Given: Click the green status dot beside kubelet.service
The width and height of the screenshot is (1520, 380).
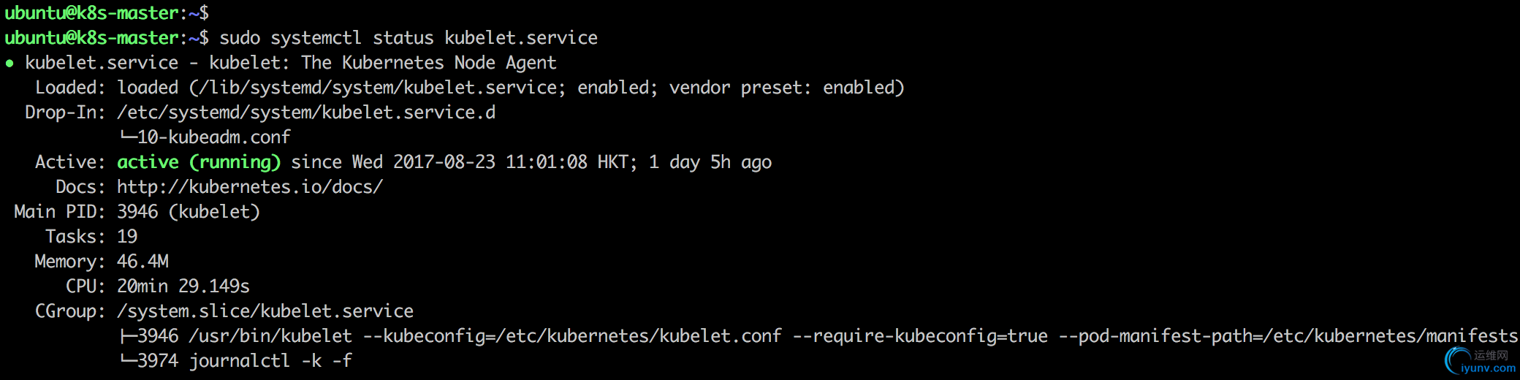Looking at the screenshot, I should point(9,64).
